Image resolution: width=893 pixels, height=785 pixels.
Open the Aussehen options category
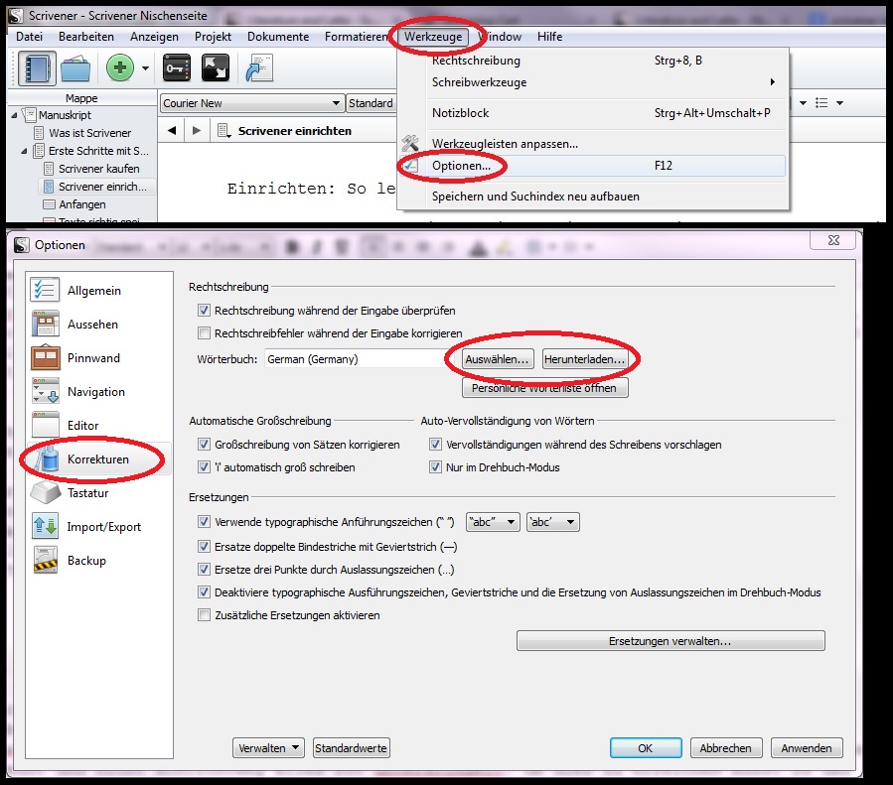coord(89,325)
